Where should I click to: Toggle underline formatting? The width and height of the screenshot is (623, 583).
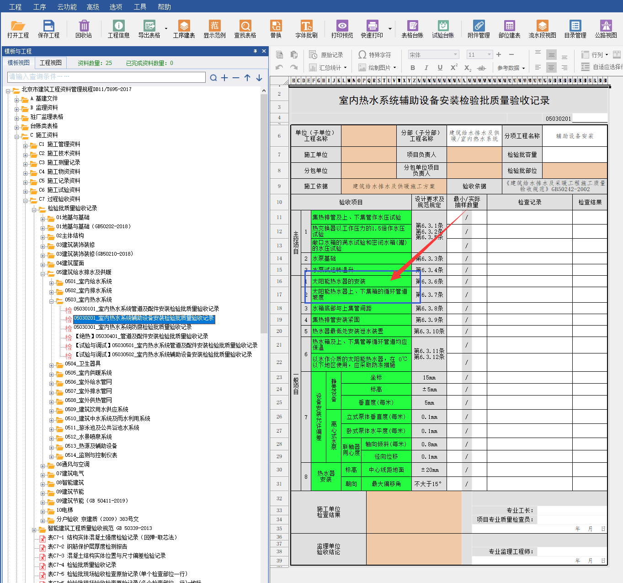coord(440,68)
